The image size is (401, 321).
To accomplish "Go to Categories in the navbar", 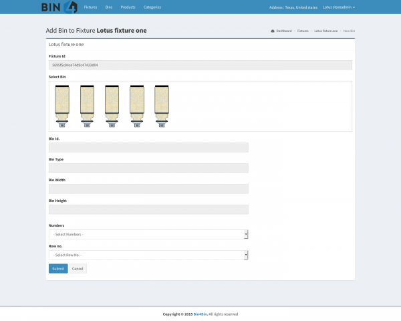I will (152, 7).
